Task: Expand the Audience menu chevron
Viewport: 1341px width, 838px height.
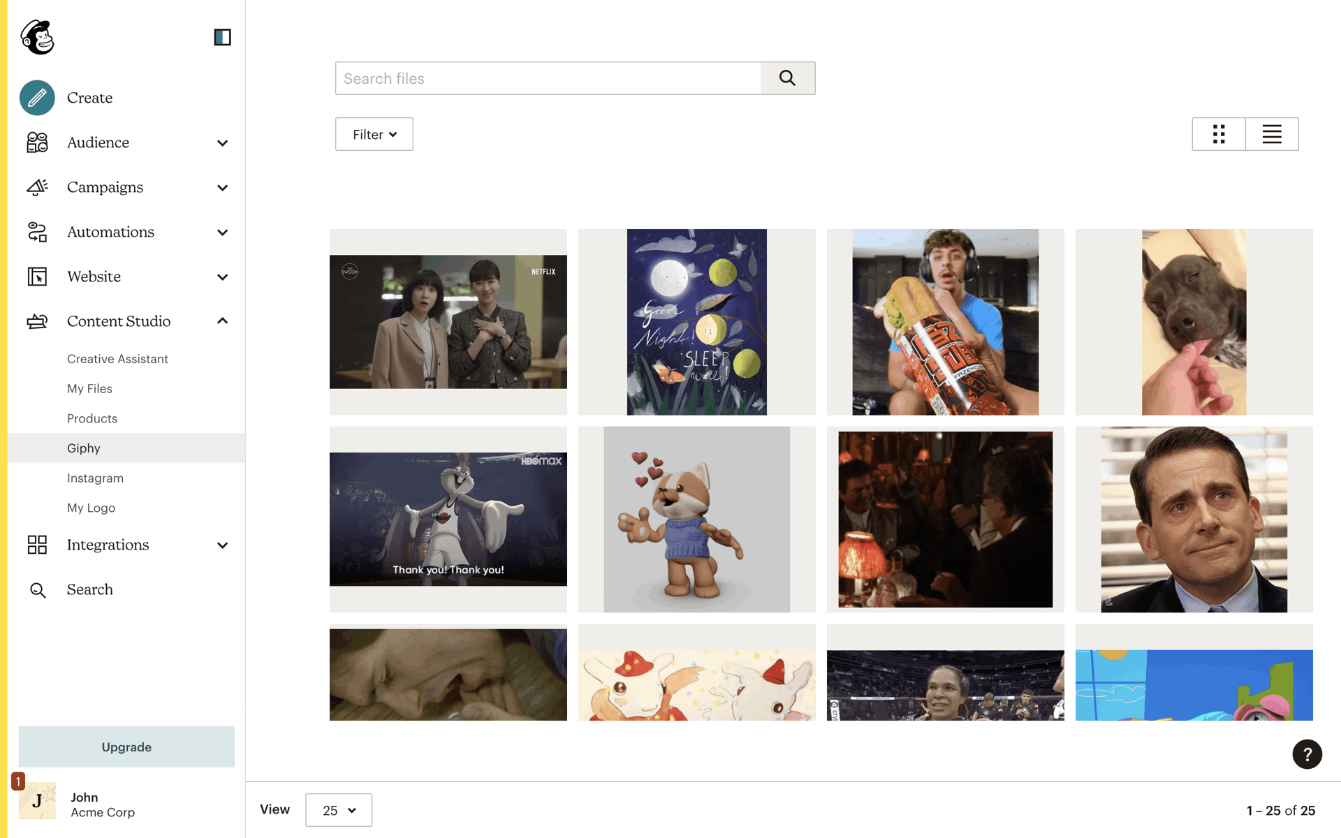Action: point(222,143)
